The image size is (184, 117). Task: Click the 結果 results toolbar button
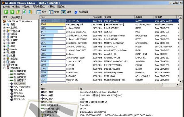point(66,12)
